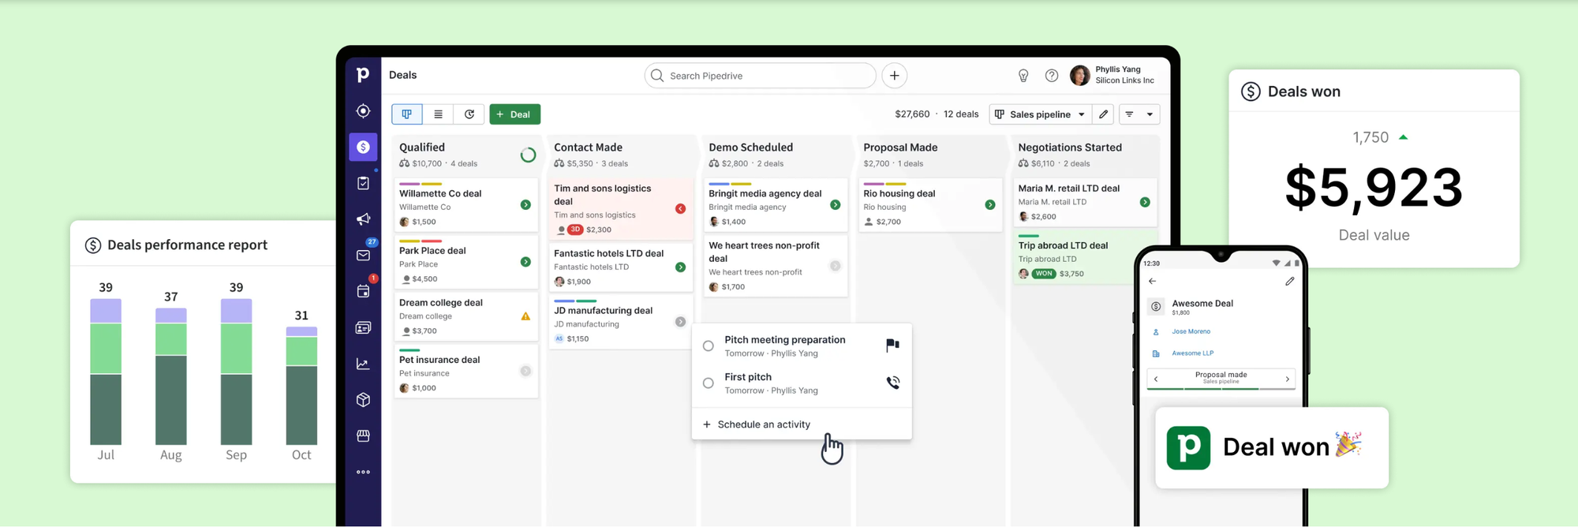Click JD manufacturing deal grey activity arrow

click(x=680, y=322)
